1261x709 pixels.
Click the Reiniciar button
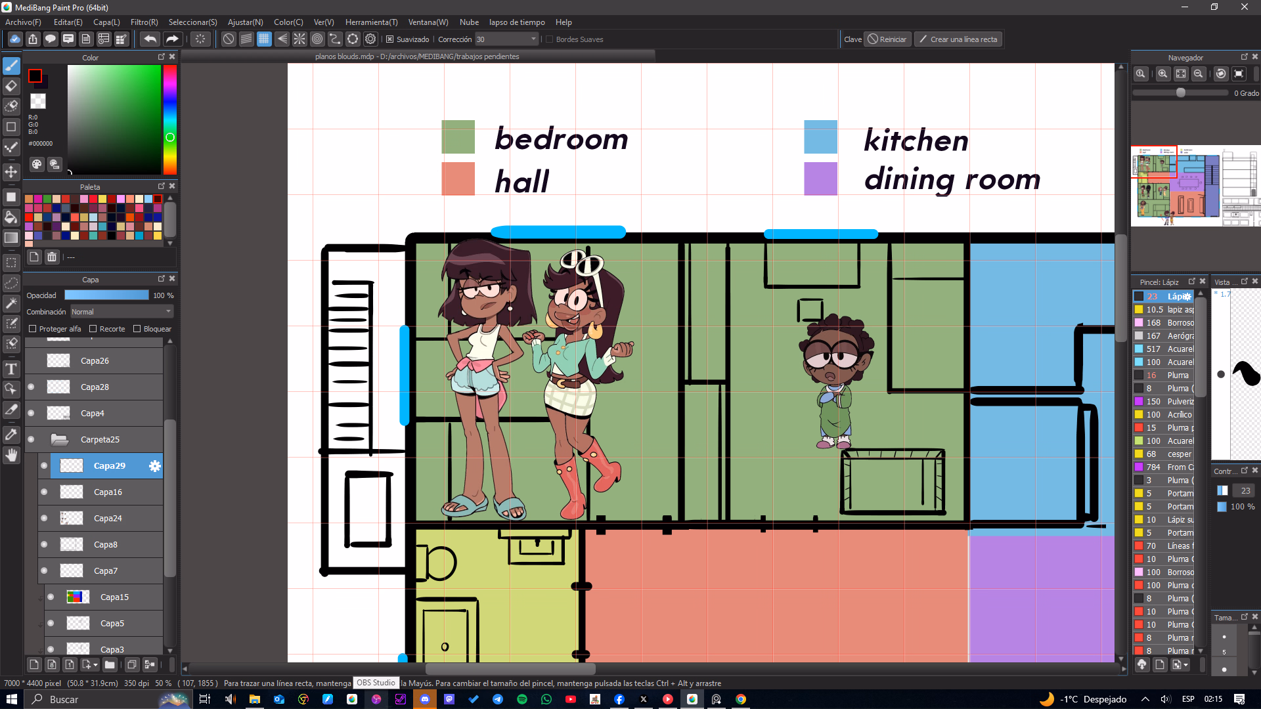pos(887,39)
